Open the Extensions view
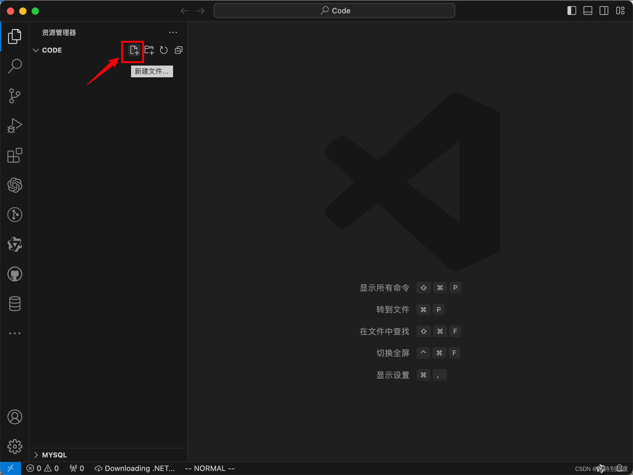Screen dimensions: 633x475 15,155
